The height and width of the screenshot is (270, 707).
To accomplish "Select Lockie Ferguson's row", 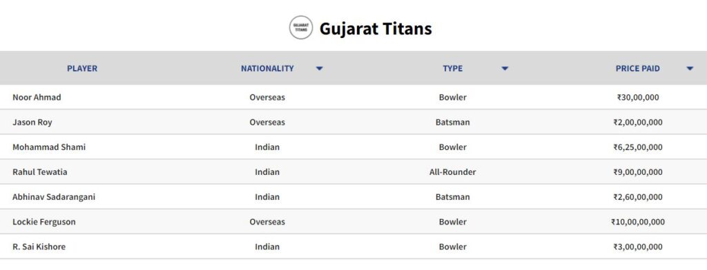I will [x=353, y=221].
